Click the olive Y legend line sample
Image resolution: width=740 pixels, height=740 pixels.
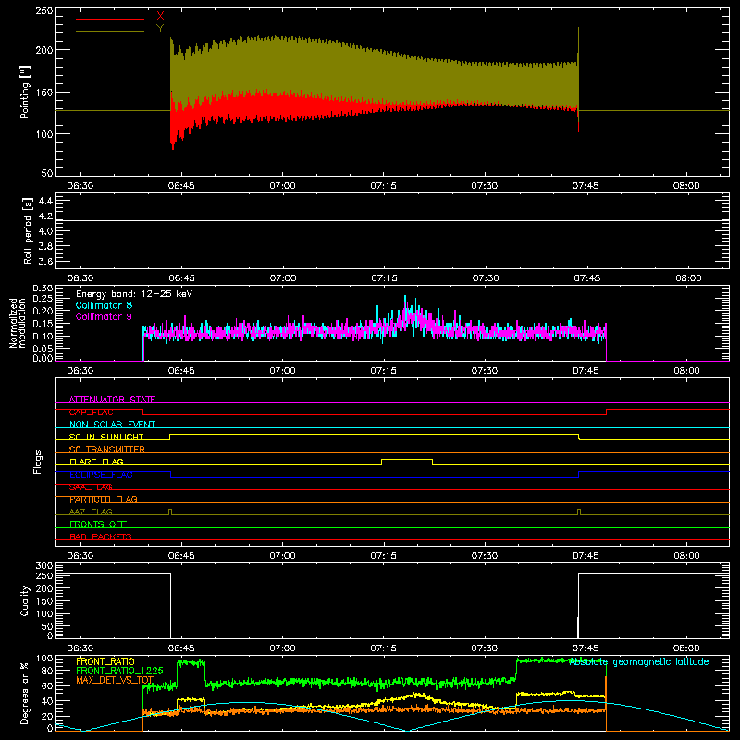[x=110, y=31]
